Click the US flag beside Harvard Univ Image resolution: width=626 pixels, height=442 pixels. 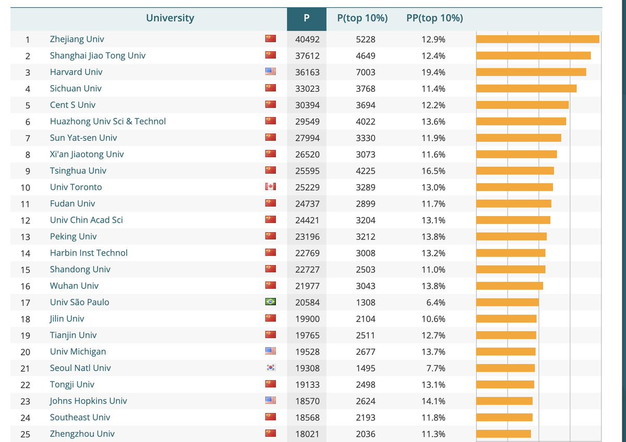click(270, 71)
